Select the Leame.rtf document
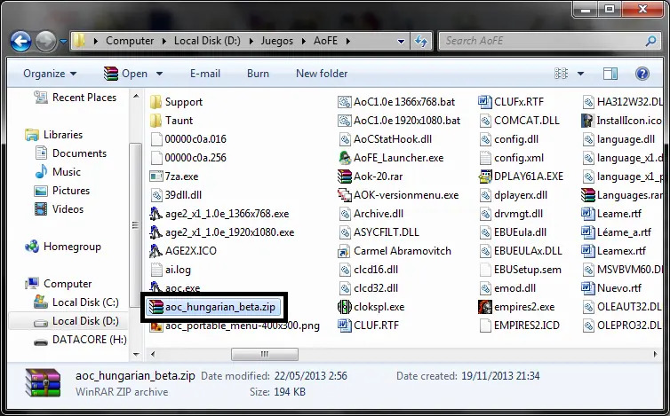670x416 pixels. (611, 214)
